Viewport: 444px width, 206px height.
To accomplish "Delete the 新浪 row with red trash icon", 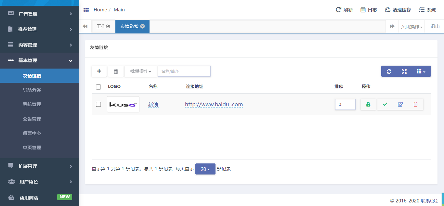I will tap(415, 104).
